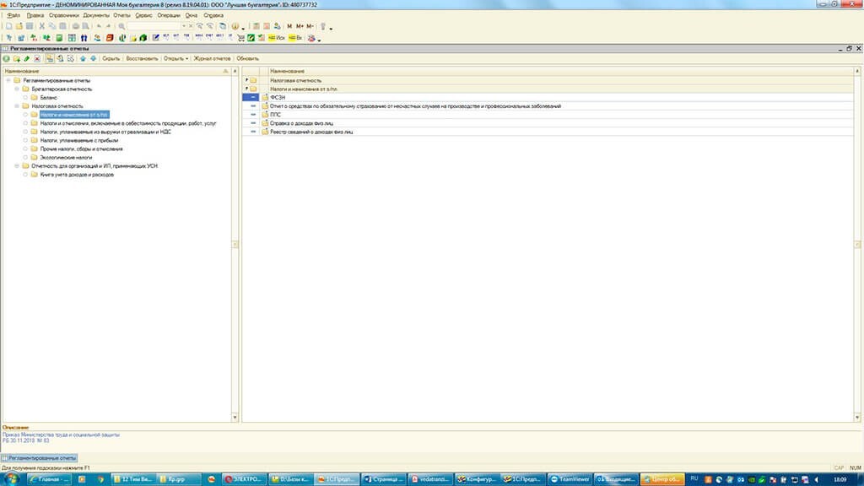Click the yellow Вх toolbar button
Viewport: 864px width, 486px height.
pos(295,38)
